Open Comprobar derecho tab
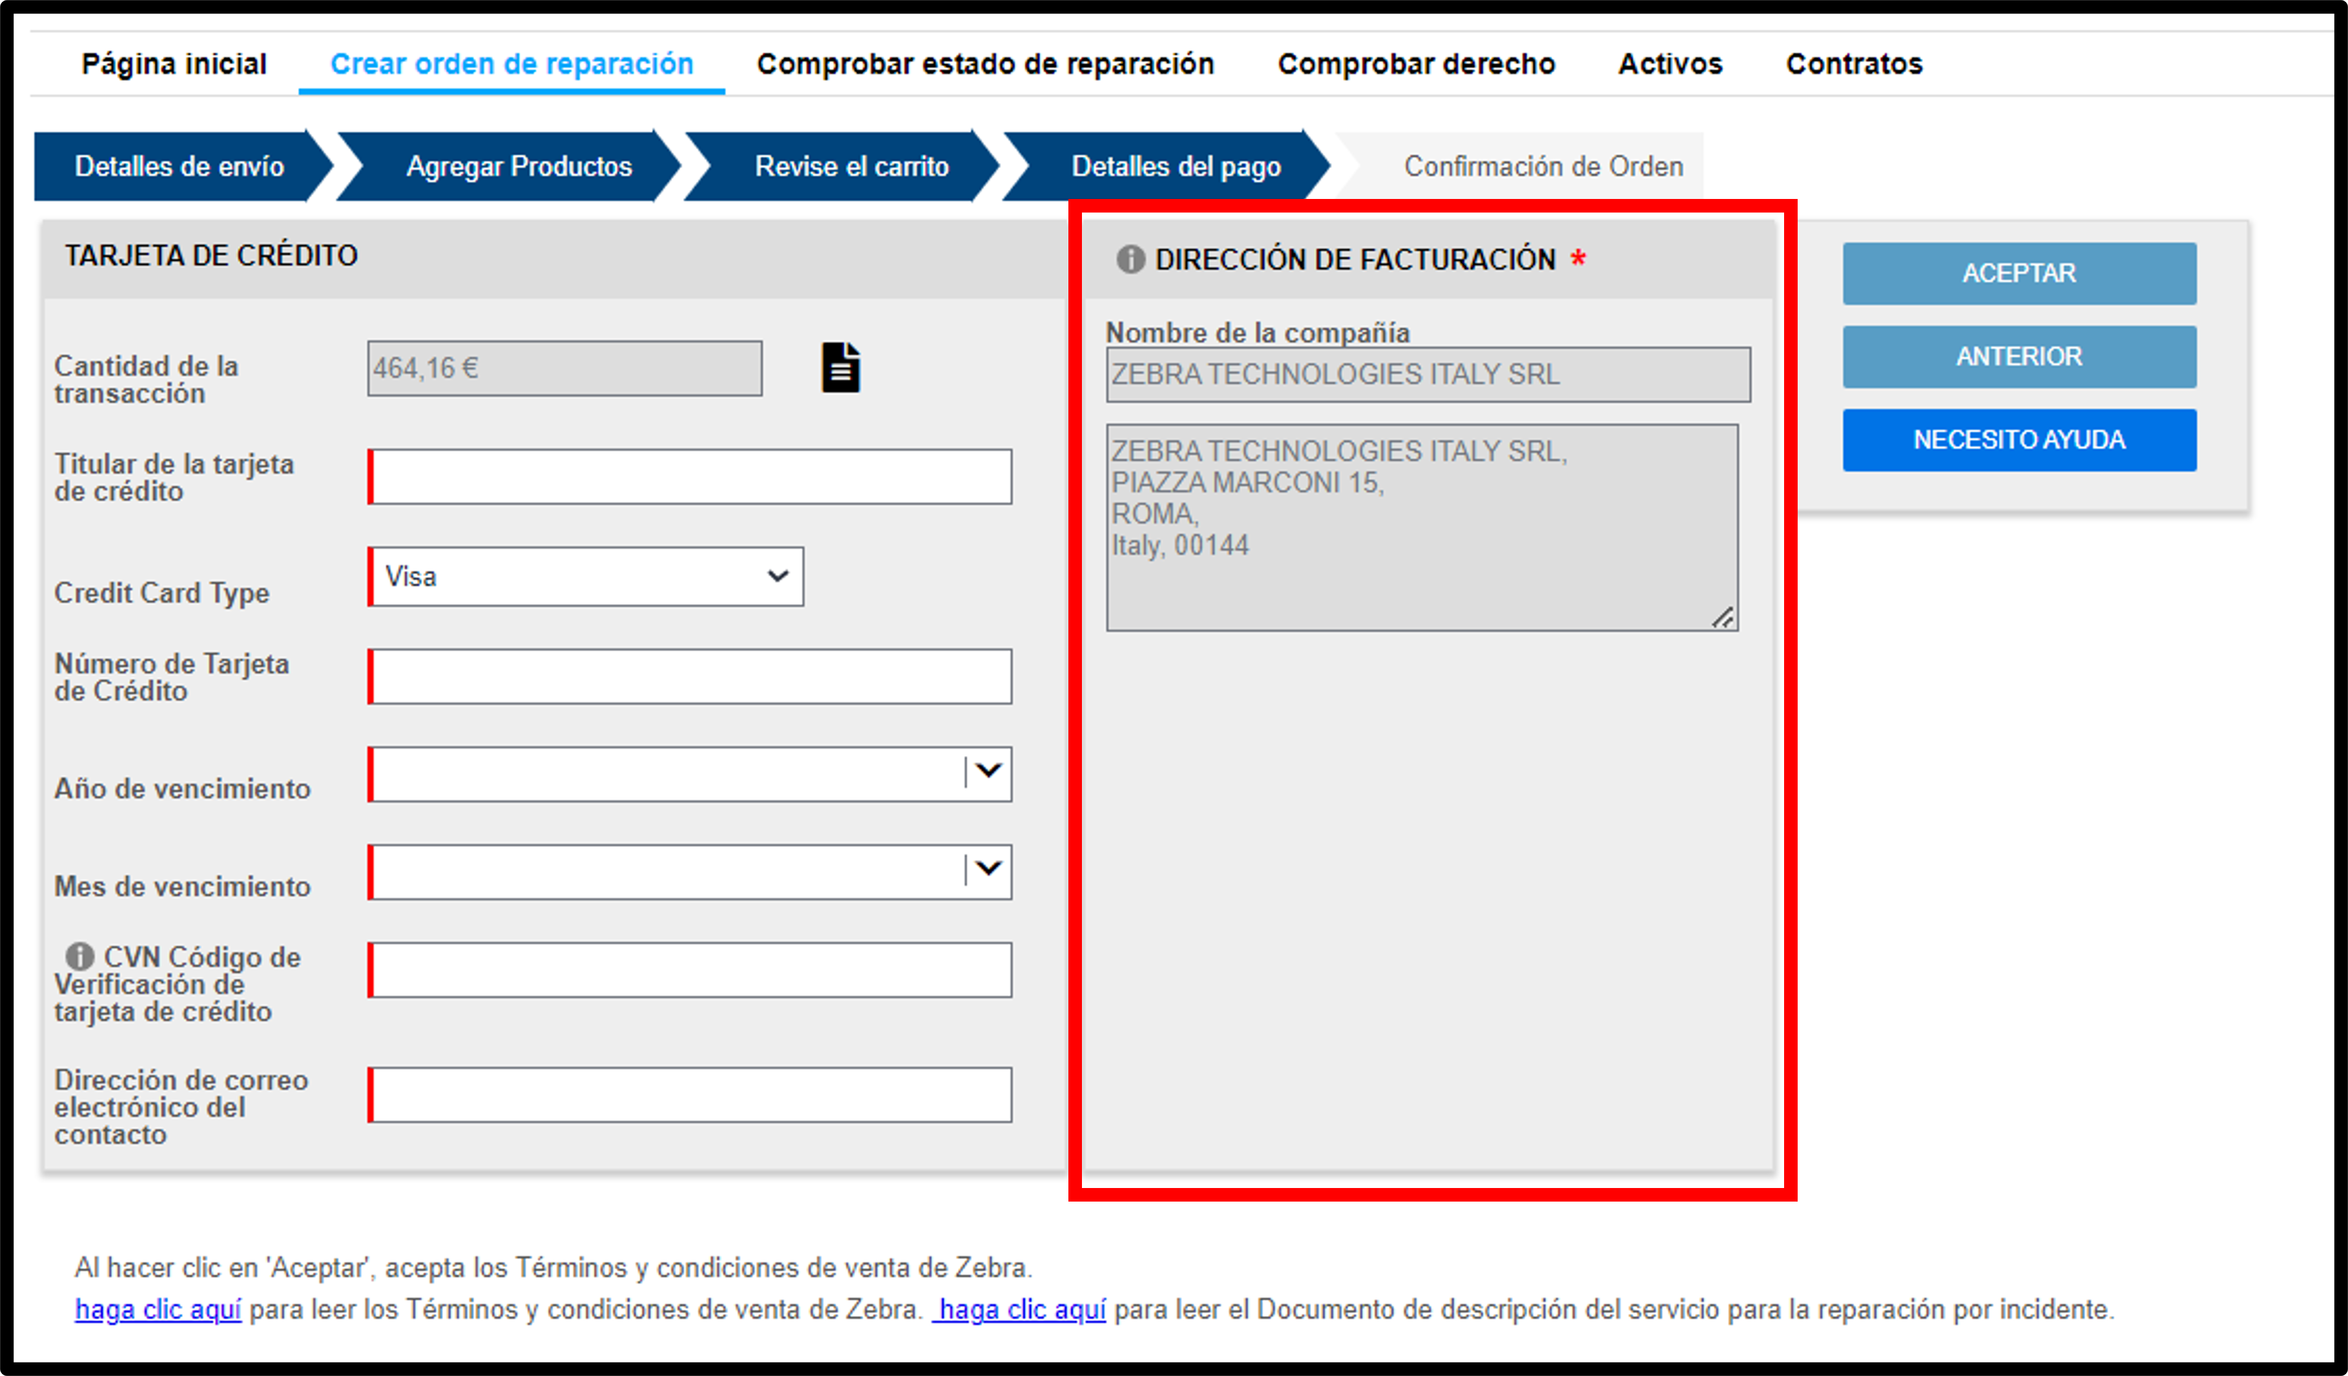Image resolution: width=2348 pixels, height=1376 pixels. [1417, 63]
